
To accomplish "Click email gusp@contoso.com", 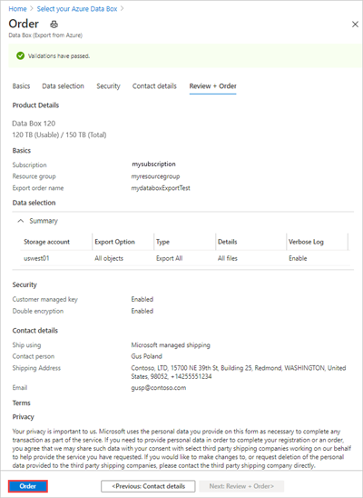I will tap(159, 388).
